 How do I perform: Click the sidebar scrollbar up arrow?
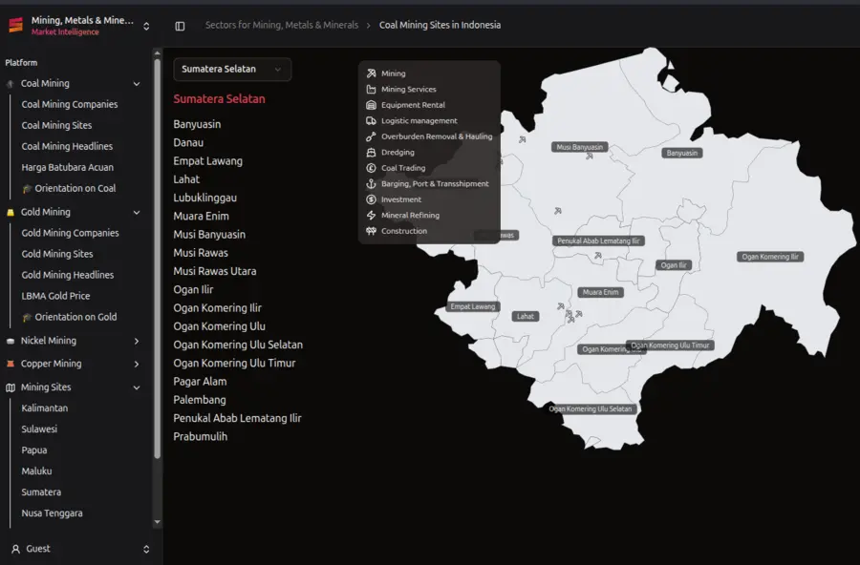point(158,53)
